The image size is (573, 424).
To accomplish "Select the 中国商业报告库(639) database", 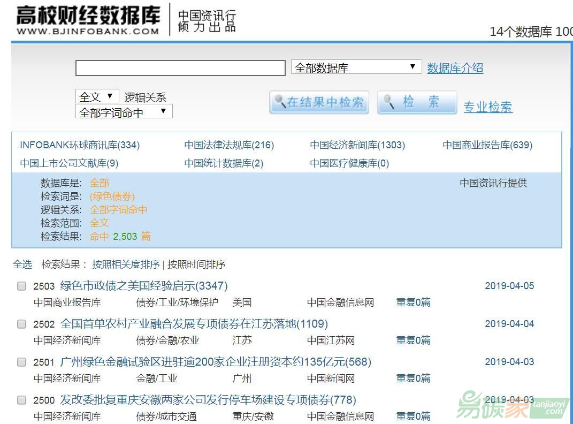I will tap(487, 145).
